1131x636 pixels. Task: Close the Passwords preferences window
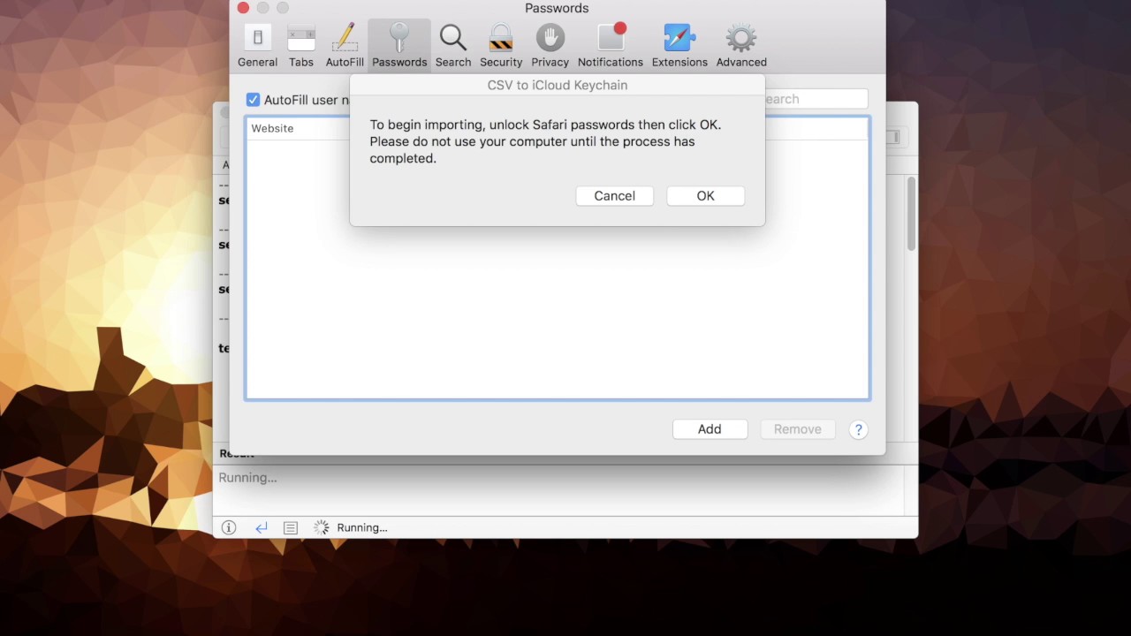click(x=243, y=8)
